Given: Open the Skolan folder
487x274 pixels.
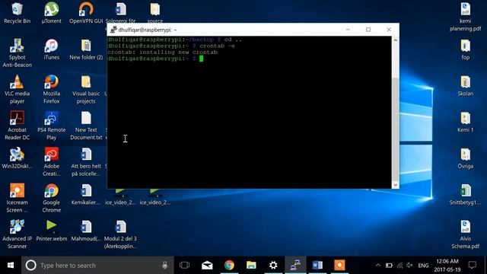Looking at the screenshot, I should (465, 86).
